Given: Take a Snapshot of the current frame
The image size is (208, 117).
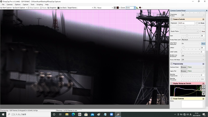Looking at the screenshot, I should [x=52, y=8].
